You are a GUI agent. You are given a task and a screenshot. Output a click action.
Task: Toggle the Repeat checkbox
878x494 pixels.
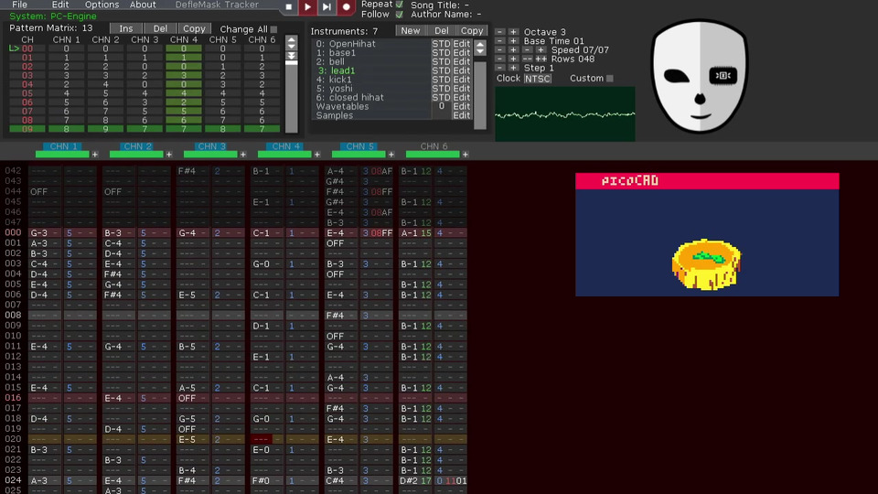click(399, 5)
